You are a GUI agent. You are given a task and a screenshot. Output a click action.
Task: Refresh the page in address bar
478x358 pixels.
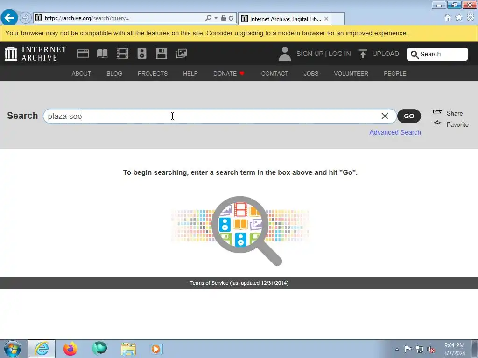pos(231,18)
